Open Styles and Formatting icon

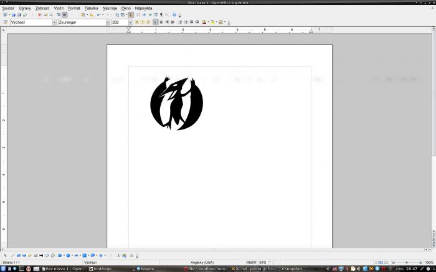click(x=5, y=22)
